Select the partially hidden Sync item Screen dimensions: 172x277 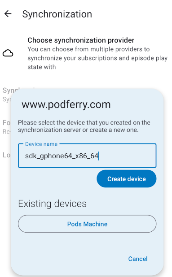click(x=10, y=91)
